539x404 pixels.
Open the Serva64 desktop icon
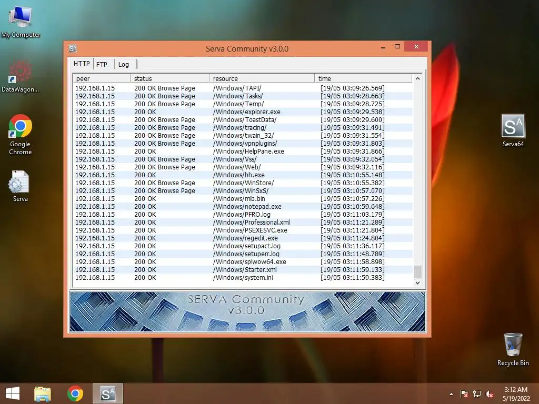pyautogui.click(x=513, y=130)
